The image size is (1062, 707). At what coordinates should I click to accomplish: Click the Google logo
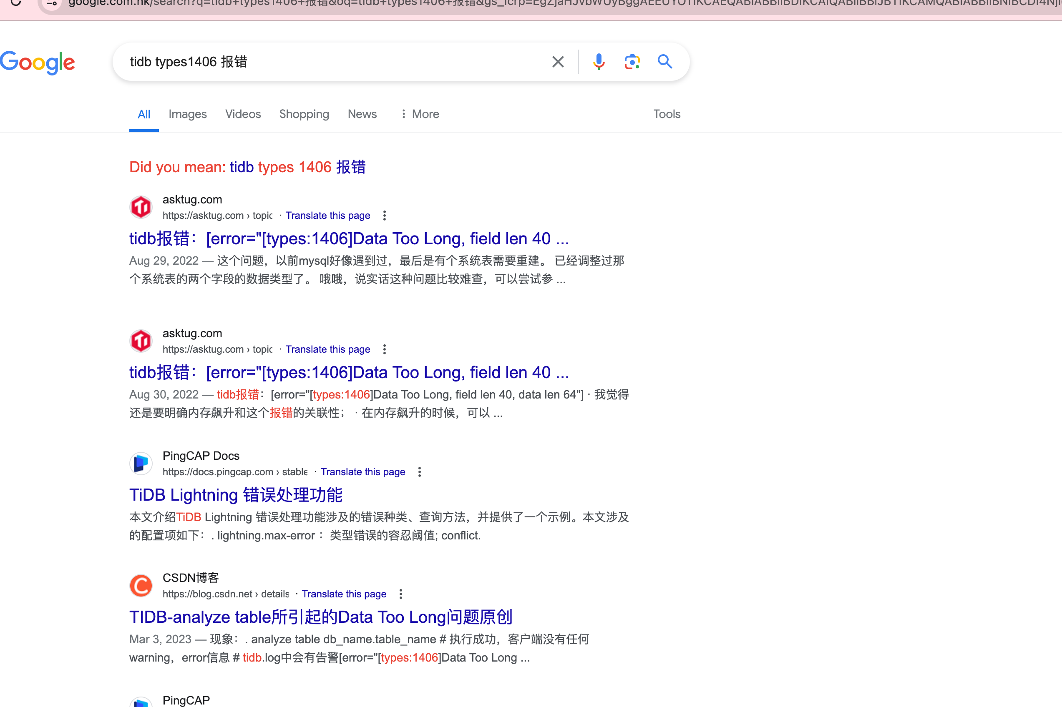point(38,63)
